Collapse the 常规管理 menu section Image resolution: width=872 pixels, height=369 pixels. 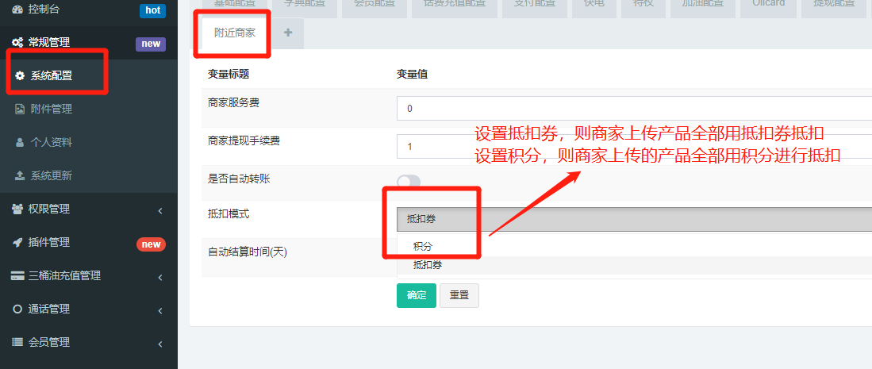(89, 43)
